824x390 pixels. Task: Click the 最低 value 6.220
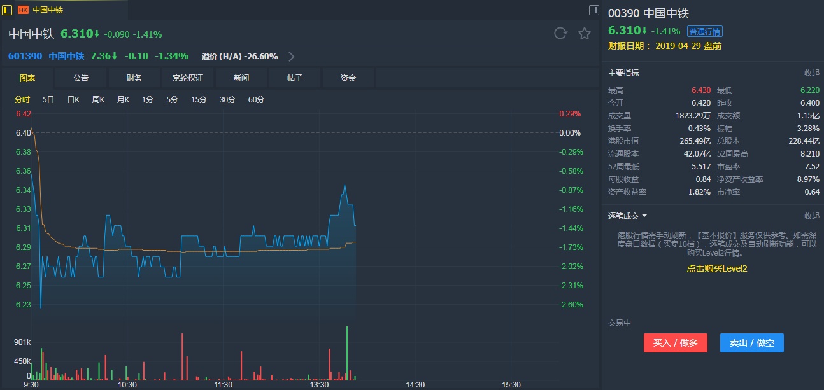pos(810,90)
